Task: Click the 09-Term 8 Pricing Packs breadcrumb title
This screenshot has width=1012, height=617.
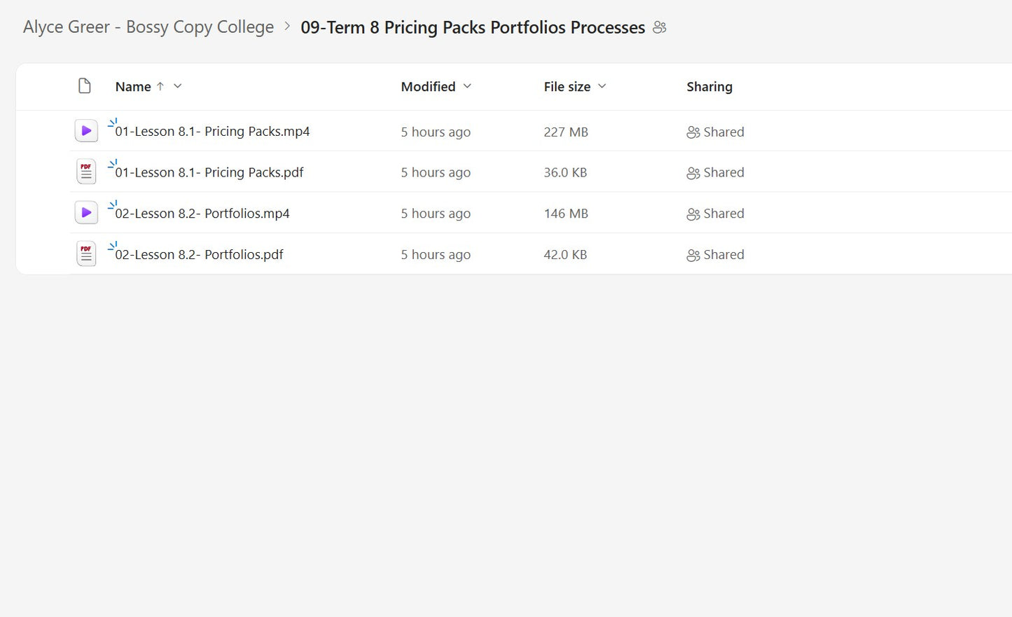Action: (x=473, y=27)
